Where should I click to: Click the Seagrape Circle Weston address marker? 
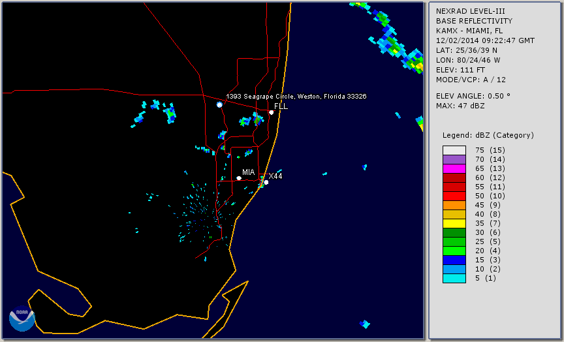(219, 104)
